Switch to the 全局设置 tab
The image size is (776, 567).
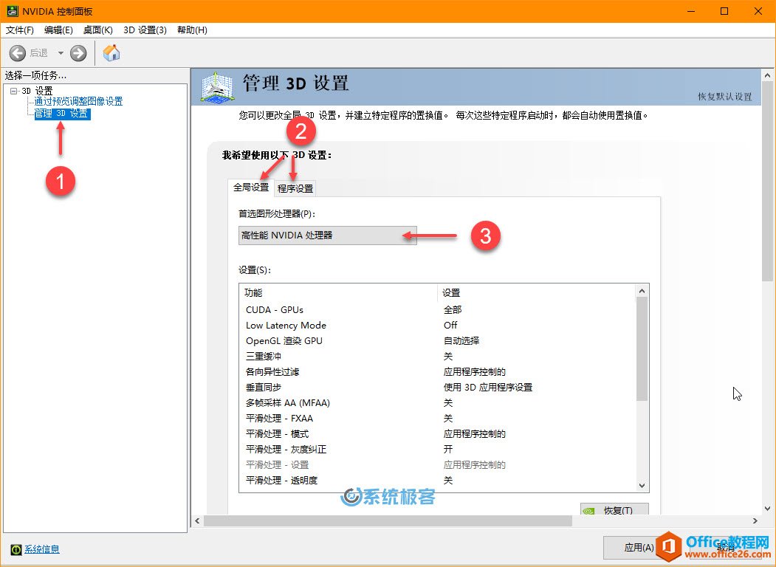(x=251, y=187)
